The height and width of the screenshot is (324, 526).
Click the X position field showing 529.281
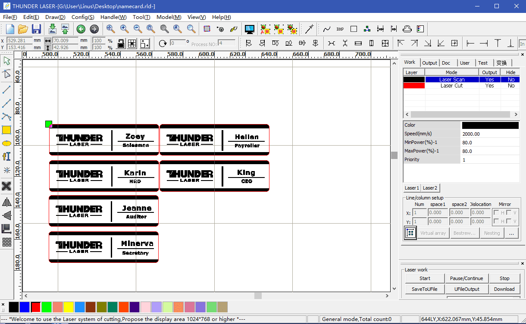click(20, 40)
